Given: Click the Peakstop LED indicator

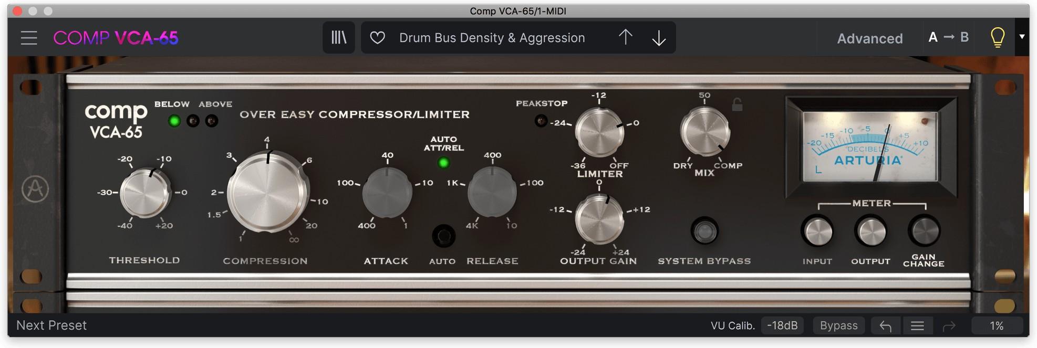Looking at the screenshot, I should click(541, 121).
